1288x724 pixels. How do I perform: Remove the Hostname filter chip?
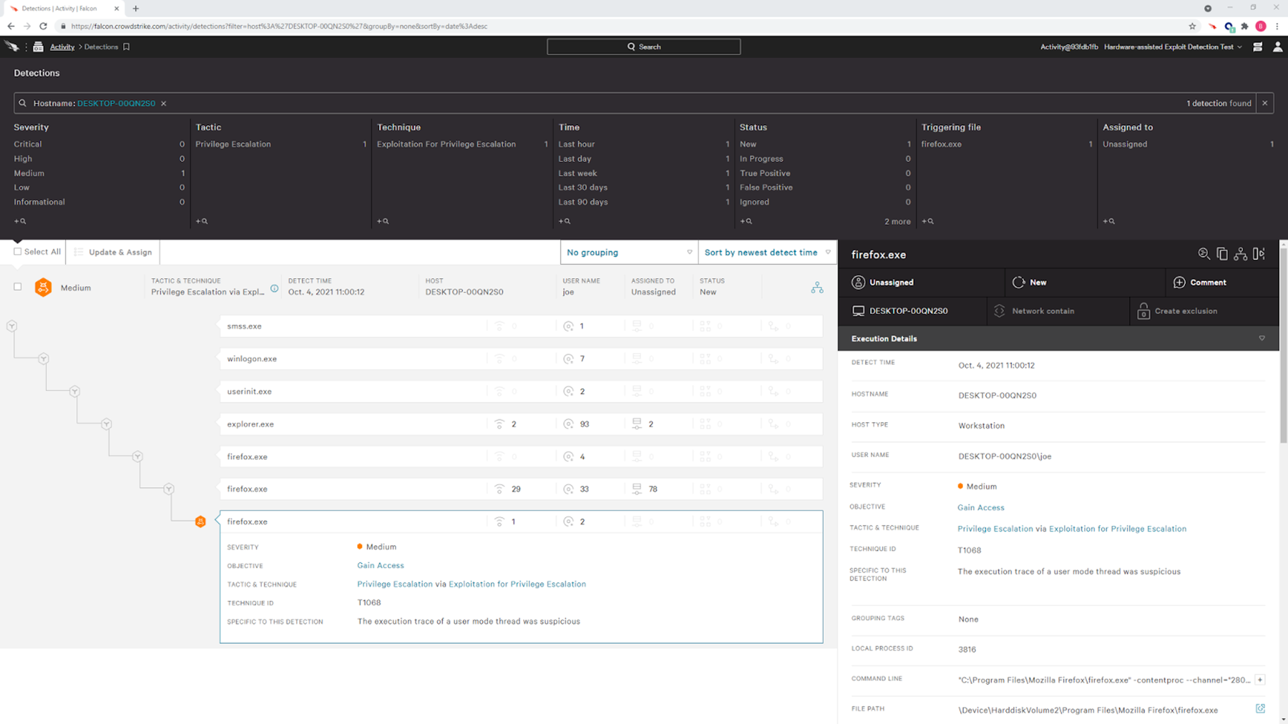tap(164, 104)
